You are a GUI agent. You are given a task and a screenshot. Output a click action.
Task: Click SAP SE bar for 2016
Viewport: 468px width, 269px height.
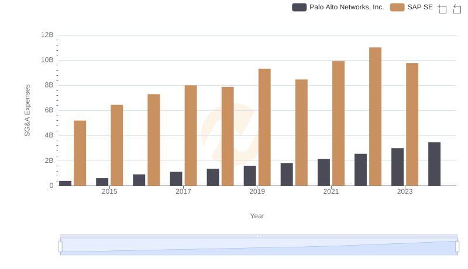coord(154,140)
